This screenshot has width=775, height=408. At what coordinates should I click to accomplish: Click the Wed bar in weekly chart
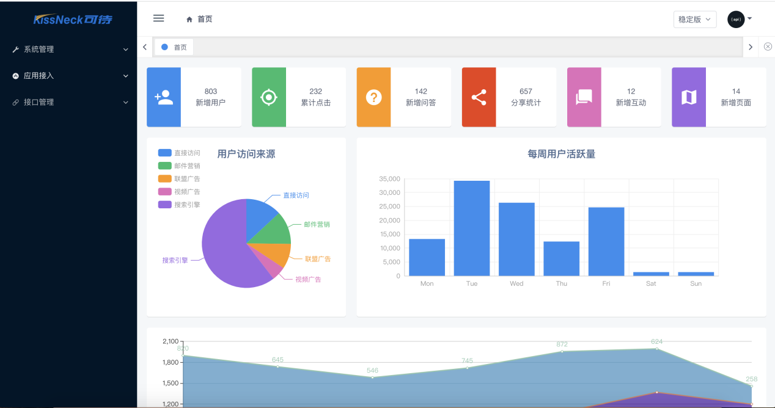[x=516, y=239]
